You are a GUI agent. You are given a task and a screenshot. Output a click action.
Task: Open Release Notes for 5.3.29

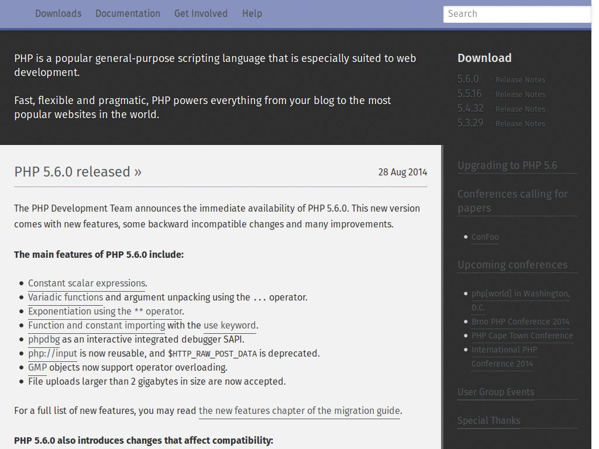coord(520,123)
